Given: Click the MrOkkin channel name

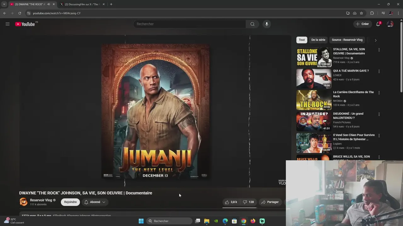Looking at the screenshot, I should point(338,101).
